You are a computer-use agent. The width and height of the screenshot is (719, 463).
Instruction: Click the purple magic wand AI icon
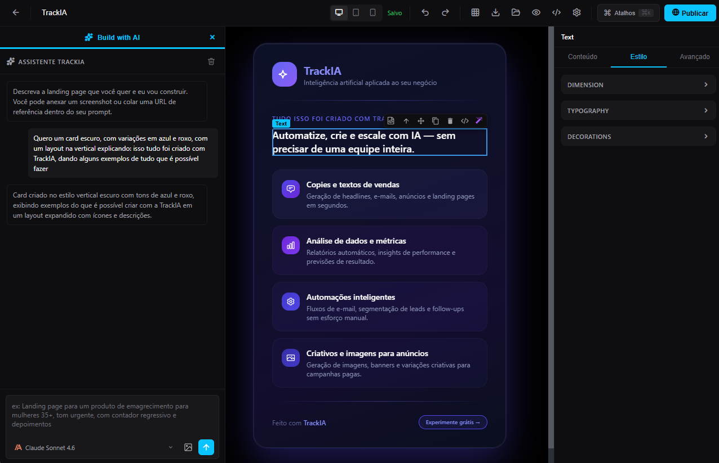coord(479,121)
